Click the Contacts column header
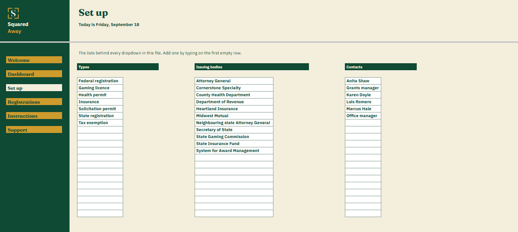 (x=381, y=67)
